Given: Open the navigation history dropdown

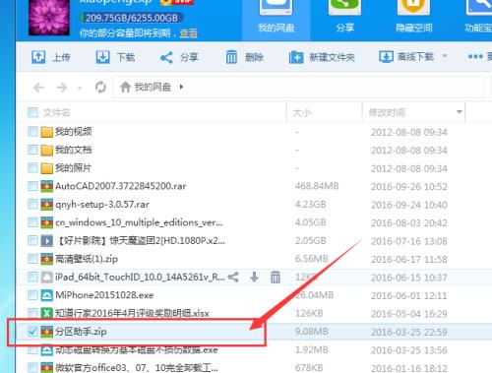Looking at the screenshot, I should [79, 88].
